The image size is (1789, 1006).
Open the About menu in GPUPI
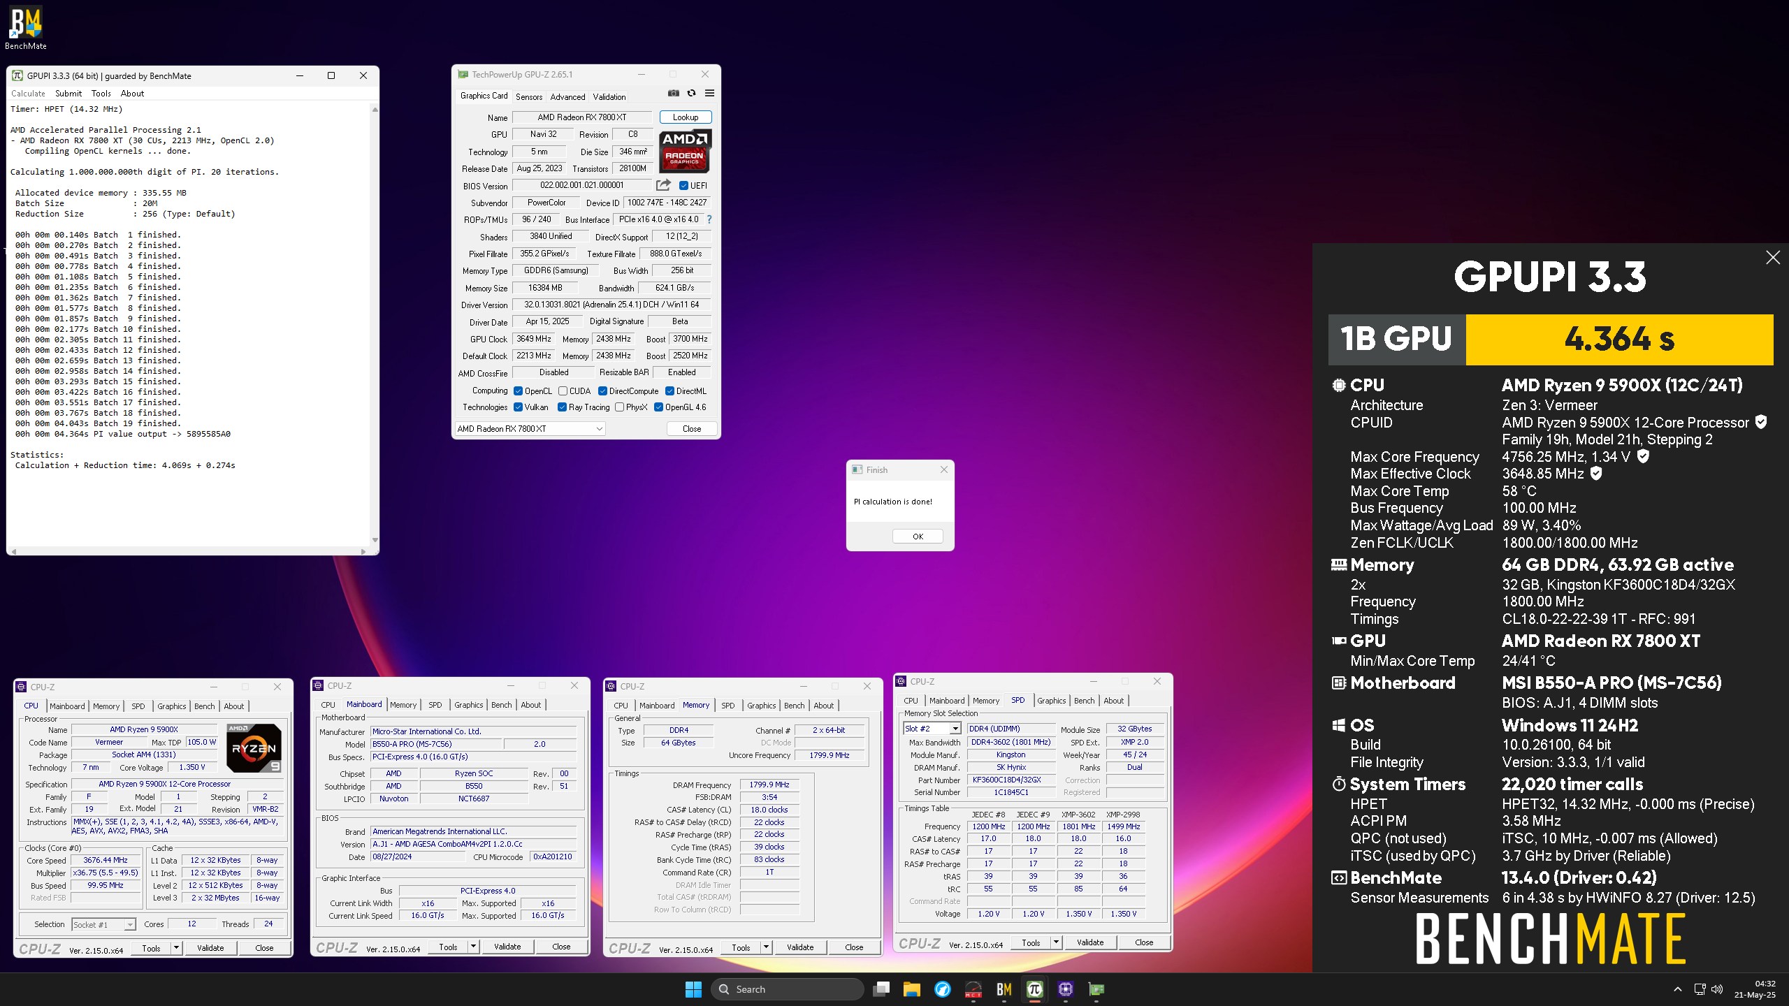(x=132, y=94)
